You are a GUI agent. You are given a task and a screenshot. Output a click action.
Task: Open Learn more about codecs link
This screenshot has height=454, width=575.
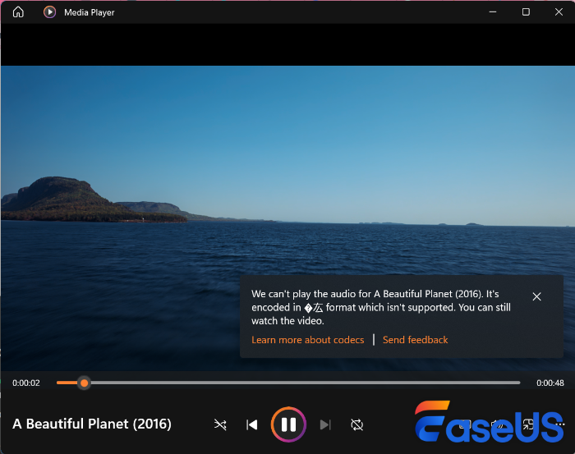click(308, 340)
